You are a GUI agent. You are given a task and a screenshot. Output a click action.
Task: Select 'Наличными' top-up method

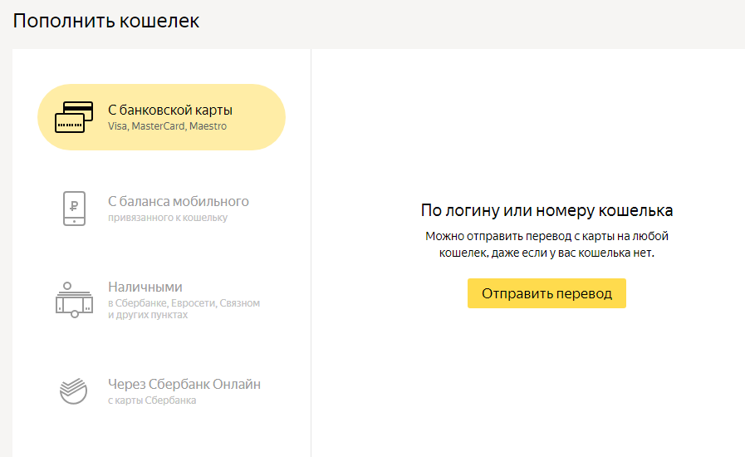coord(162,300)
